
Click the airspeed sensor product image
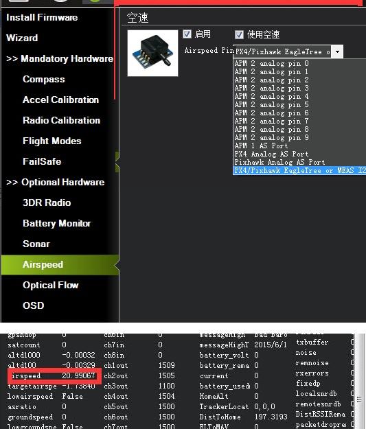(x=152, y=53)
